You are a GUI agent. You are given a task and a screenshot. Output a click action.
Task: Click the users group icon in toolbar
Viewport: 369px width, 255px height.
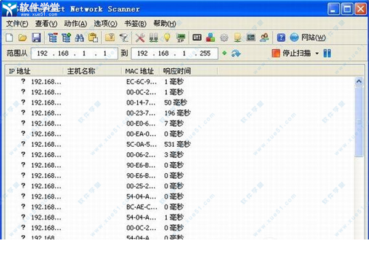[264, 38]
